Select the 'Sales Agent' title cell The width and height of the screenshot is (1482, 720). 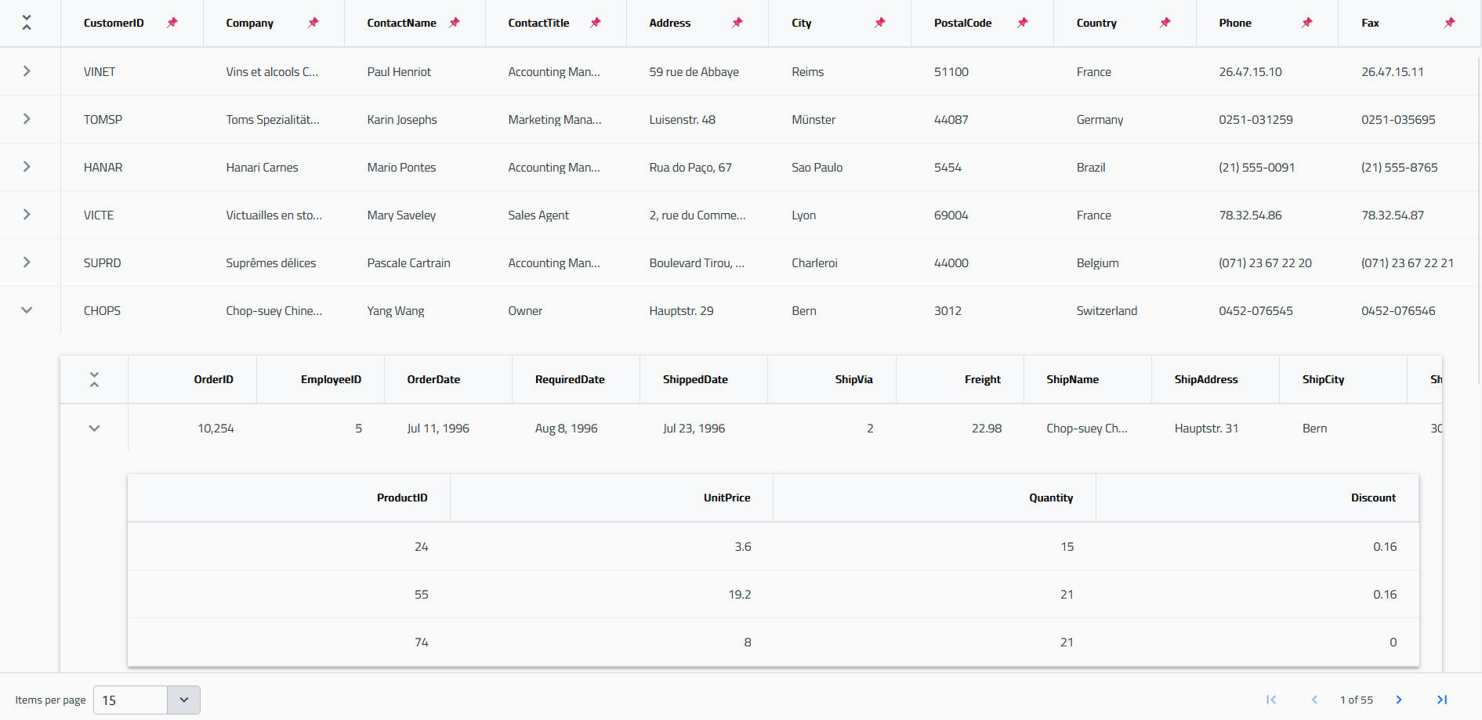coord(556,215)
